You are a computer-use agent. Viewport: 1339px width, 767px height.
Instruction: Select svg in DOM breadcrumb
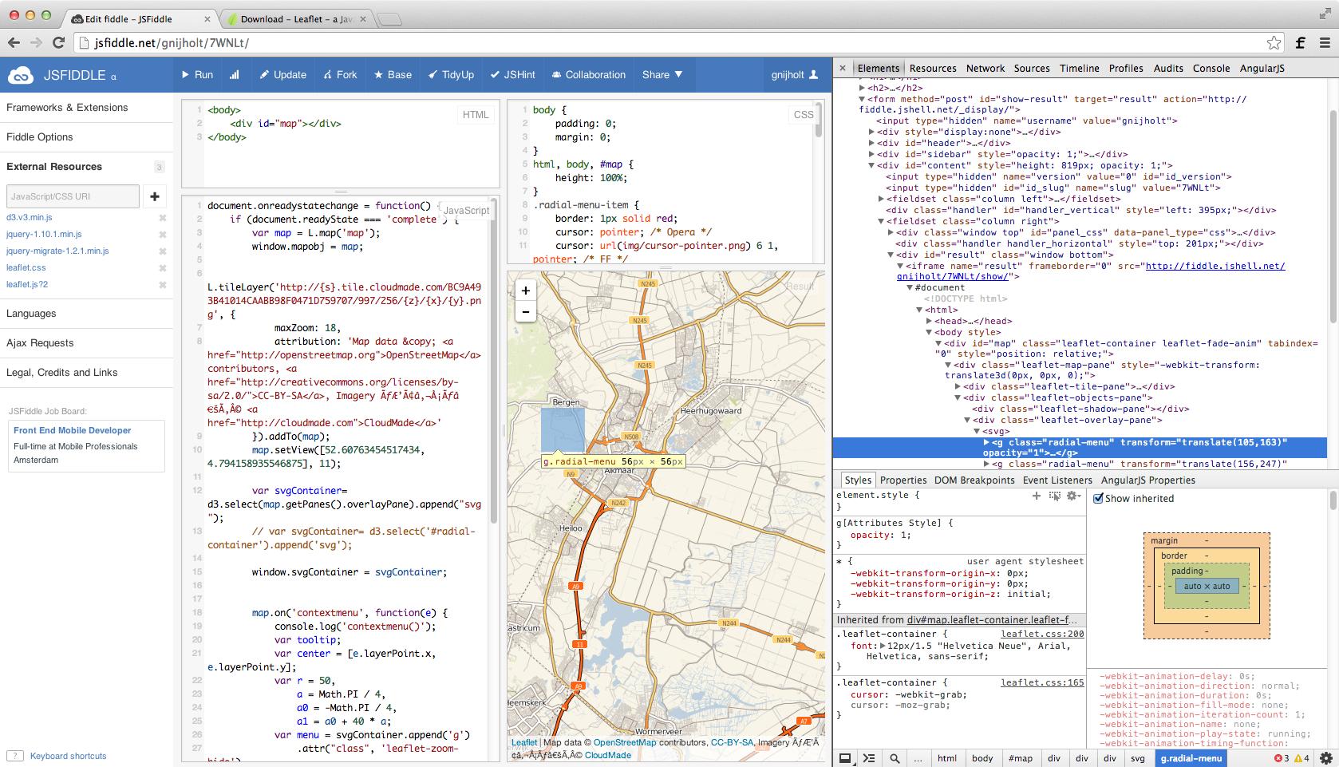click(1137, 758)
